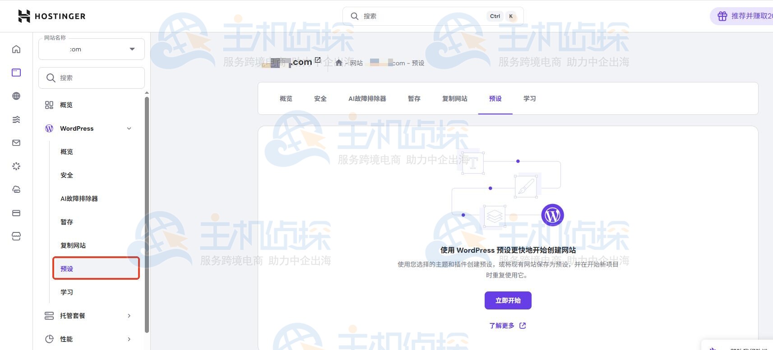Expand the 性能 sidebar section
Screen dimensions: 773x350
coord(129,339)
